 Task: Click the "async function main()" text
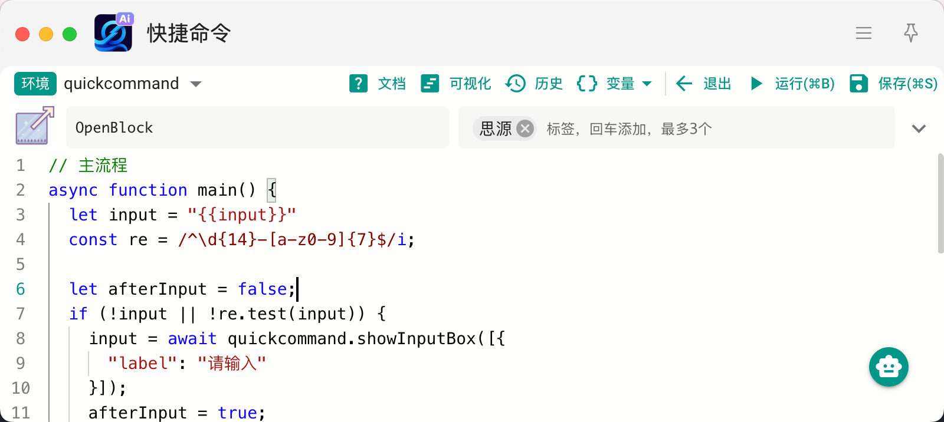[152, 190]
